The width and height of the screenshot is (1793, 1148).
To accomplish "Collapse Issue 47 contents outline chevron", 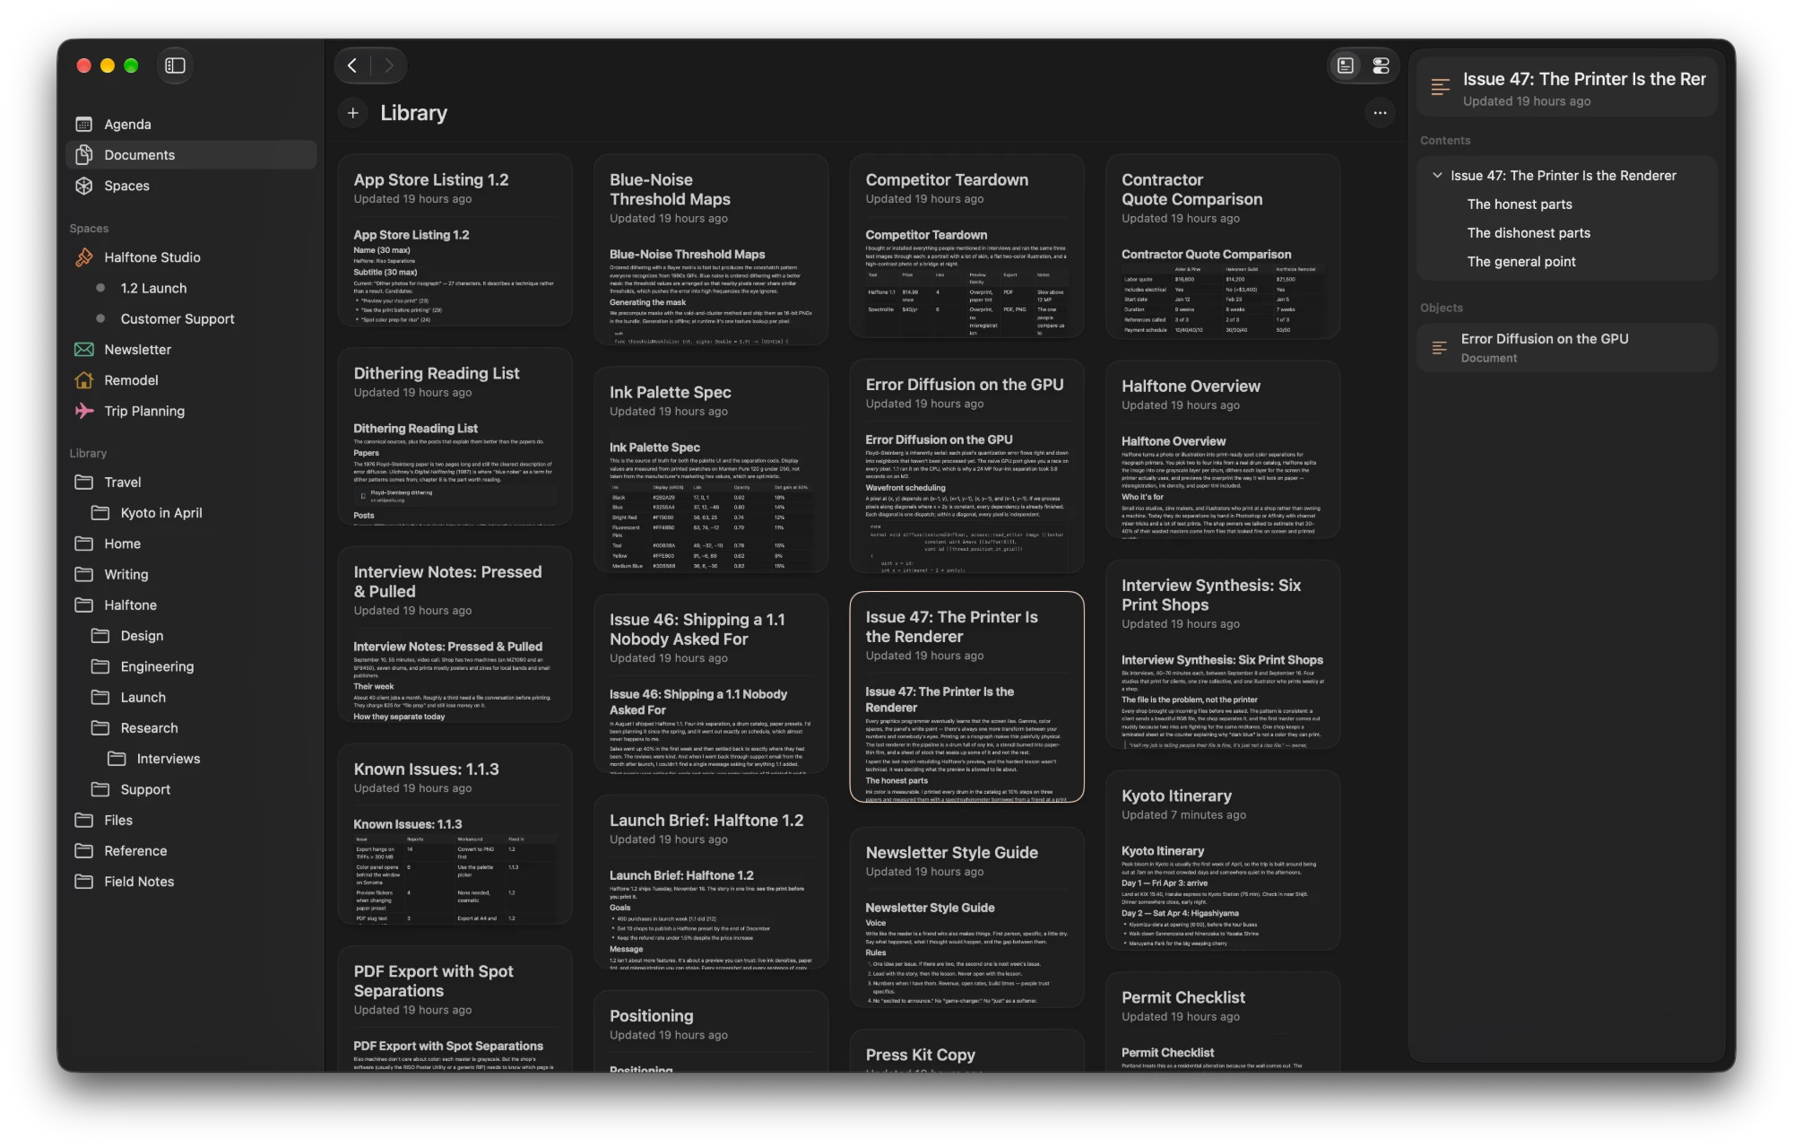I will pyautogui.click(x=1437, y=176).
